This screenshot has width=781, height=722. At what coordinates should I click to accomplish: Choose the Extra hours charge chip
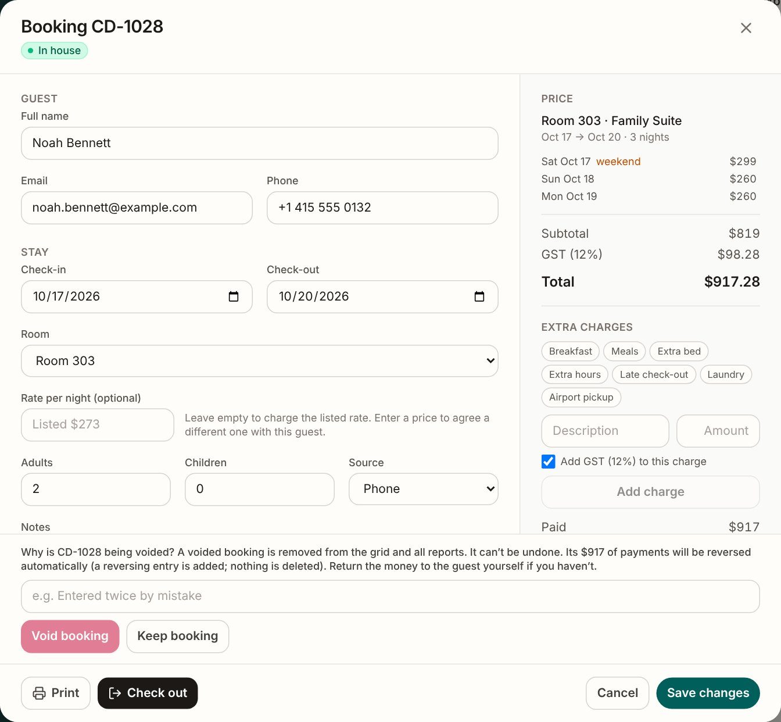tap(575, 374)
